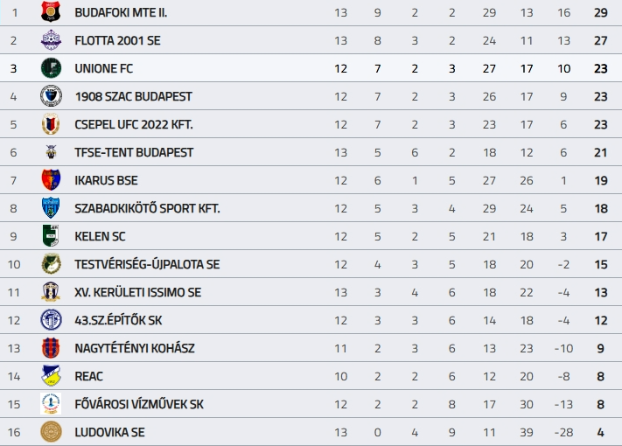Click the Unione FC team badge

52,68
